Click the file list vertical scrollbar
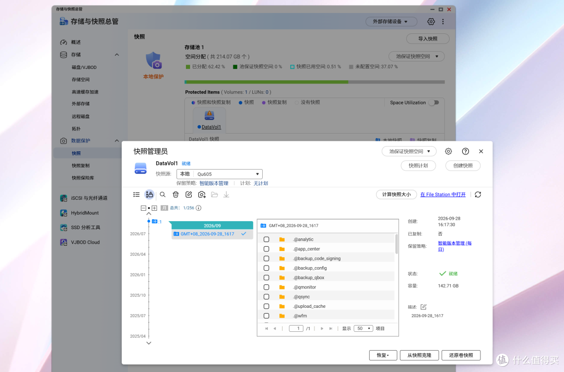Screen dimensions: 564x372 [397, 244]
